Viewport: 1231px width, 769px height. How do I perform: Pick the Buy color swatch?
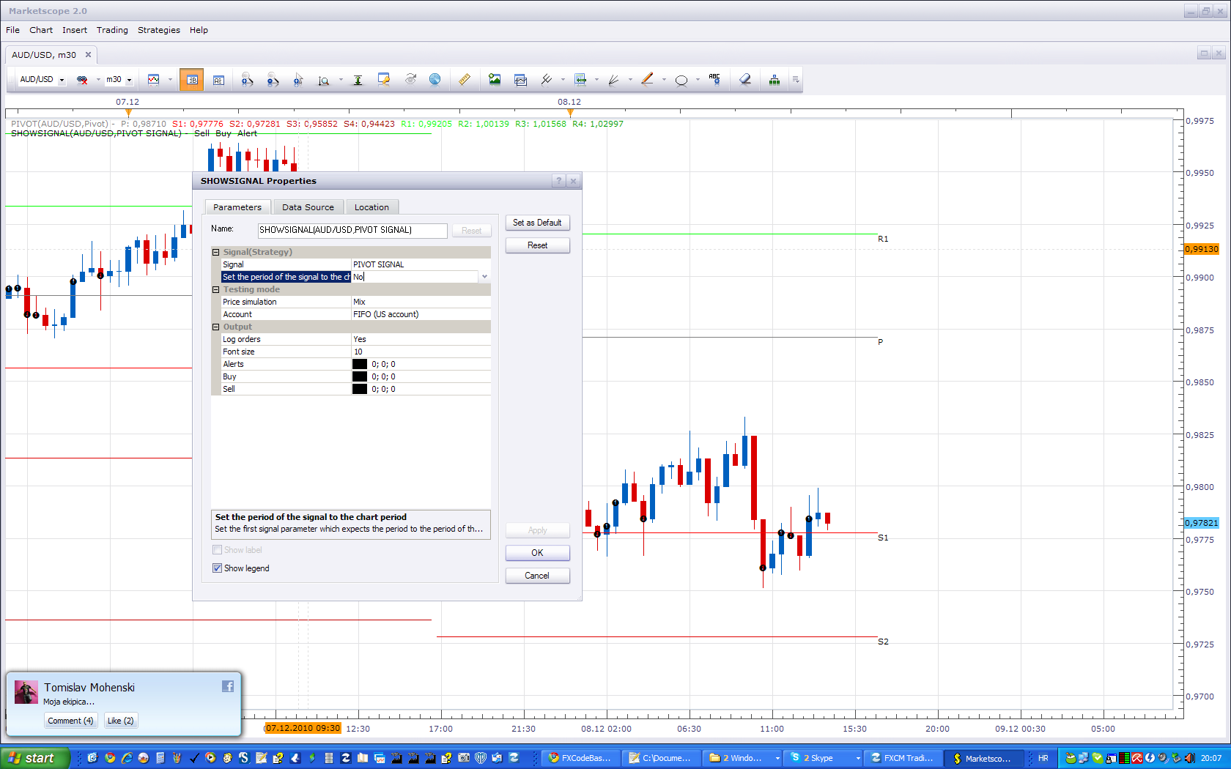click(360, 376)
